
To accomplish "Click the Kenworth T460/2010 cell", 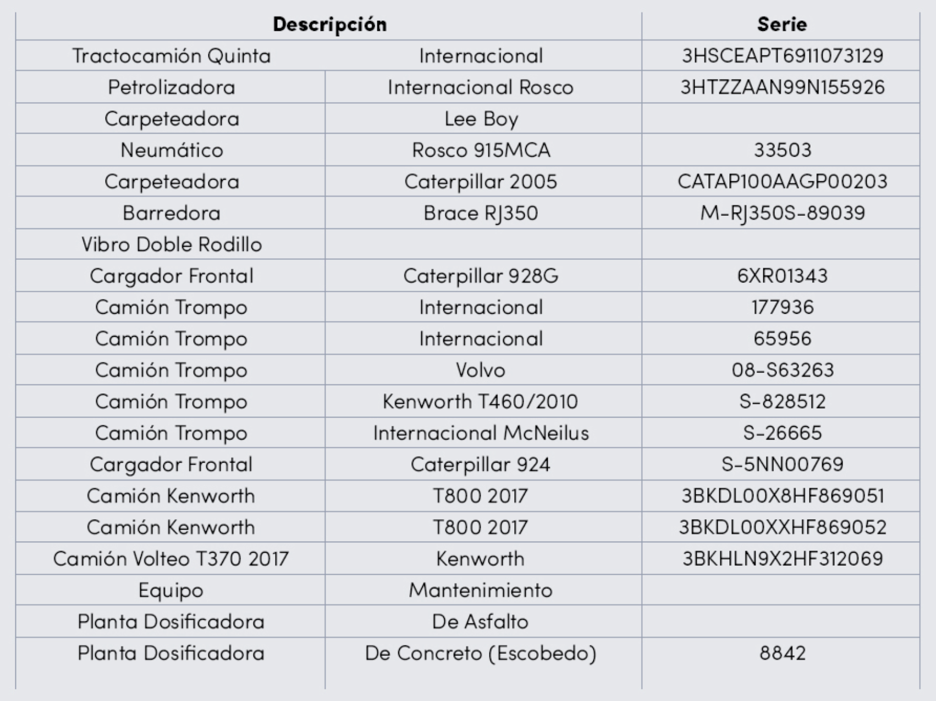I will click(x=480, y=402).
